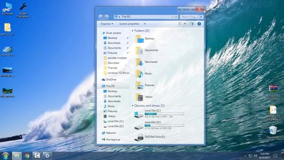
Task: Select the Desktop folder in Folders group
Action: tap(145, 39)
